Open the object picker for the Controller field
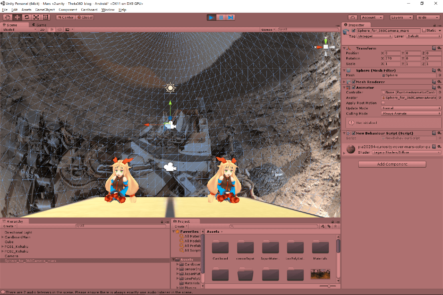The width and height of the screenshot is (443, 295). point(440,92)
